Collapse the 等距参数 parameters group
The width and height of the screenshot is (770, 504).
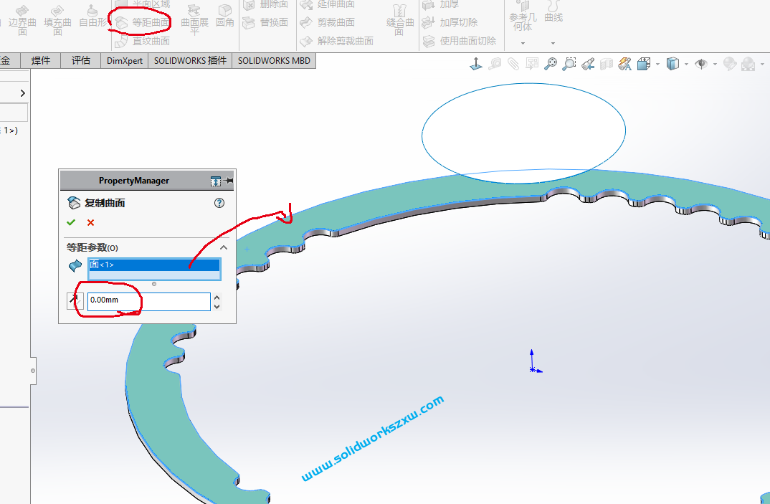pos(223,247)
